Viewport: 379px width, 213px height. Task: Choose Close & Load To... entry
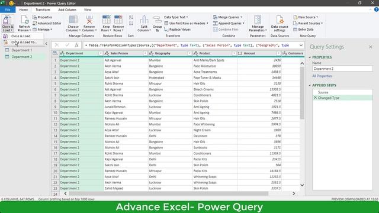pyautogui.click(x=23, y=42)
